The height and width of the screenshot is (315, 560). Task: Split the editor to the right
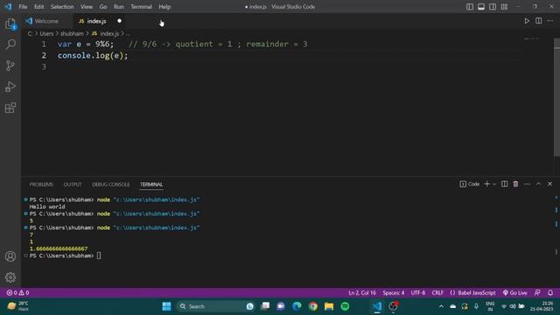539,21
